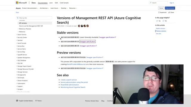
Task: Open the Documentation tab in header
Action: click(43, 3)
